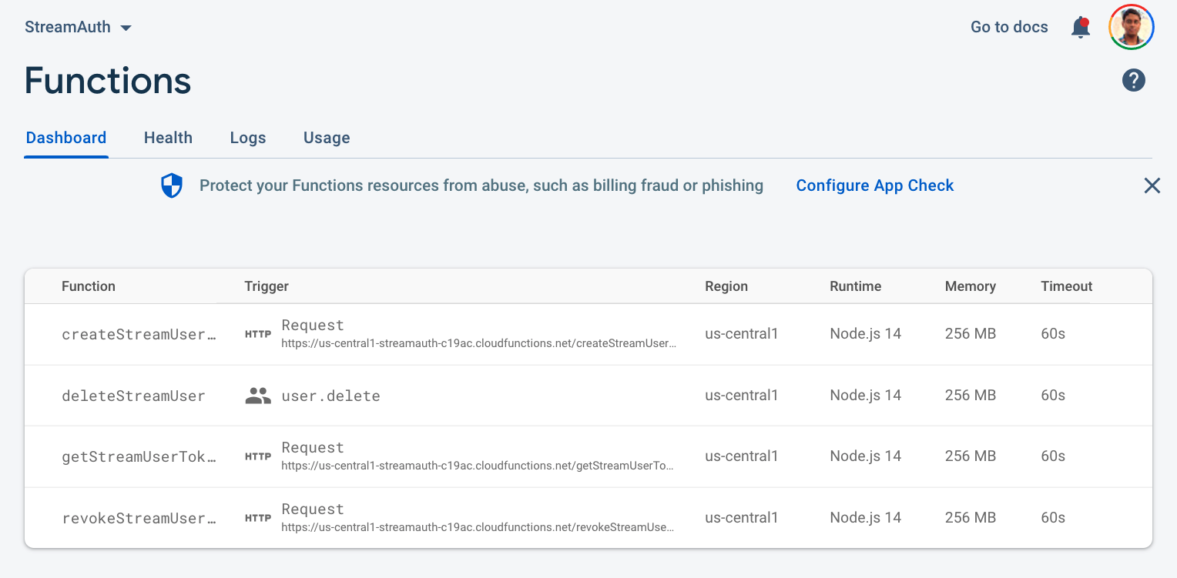
Task: Click the Functions page heading
Action: tap(108, 81)
